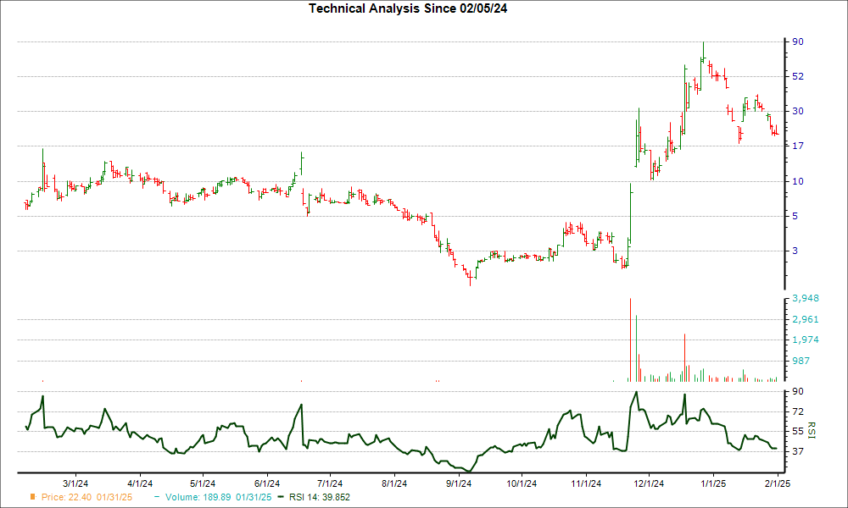The image size is (848, 508).
Task: Click the 7/1/24 date axis label
Action: 330,483
